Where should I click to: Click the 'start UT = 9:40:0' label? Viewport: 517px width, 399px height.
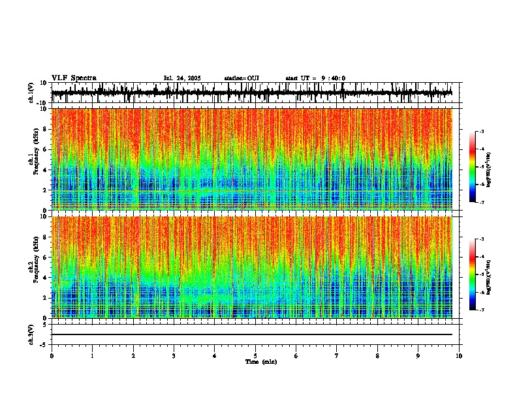click(x=315, y=78)
